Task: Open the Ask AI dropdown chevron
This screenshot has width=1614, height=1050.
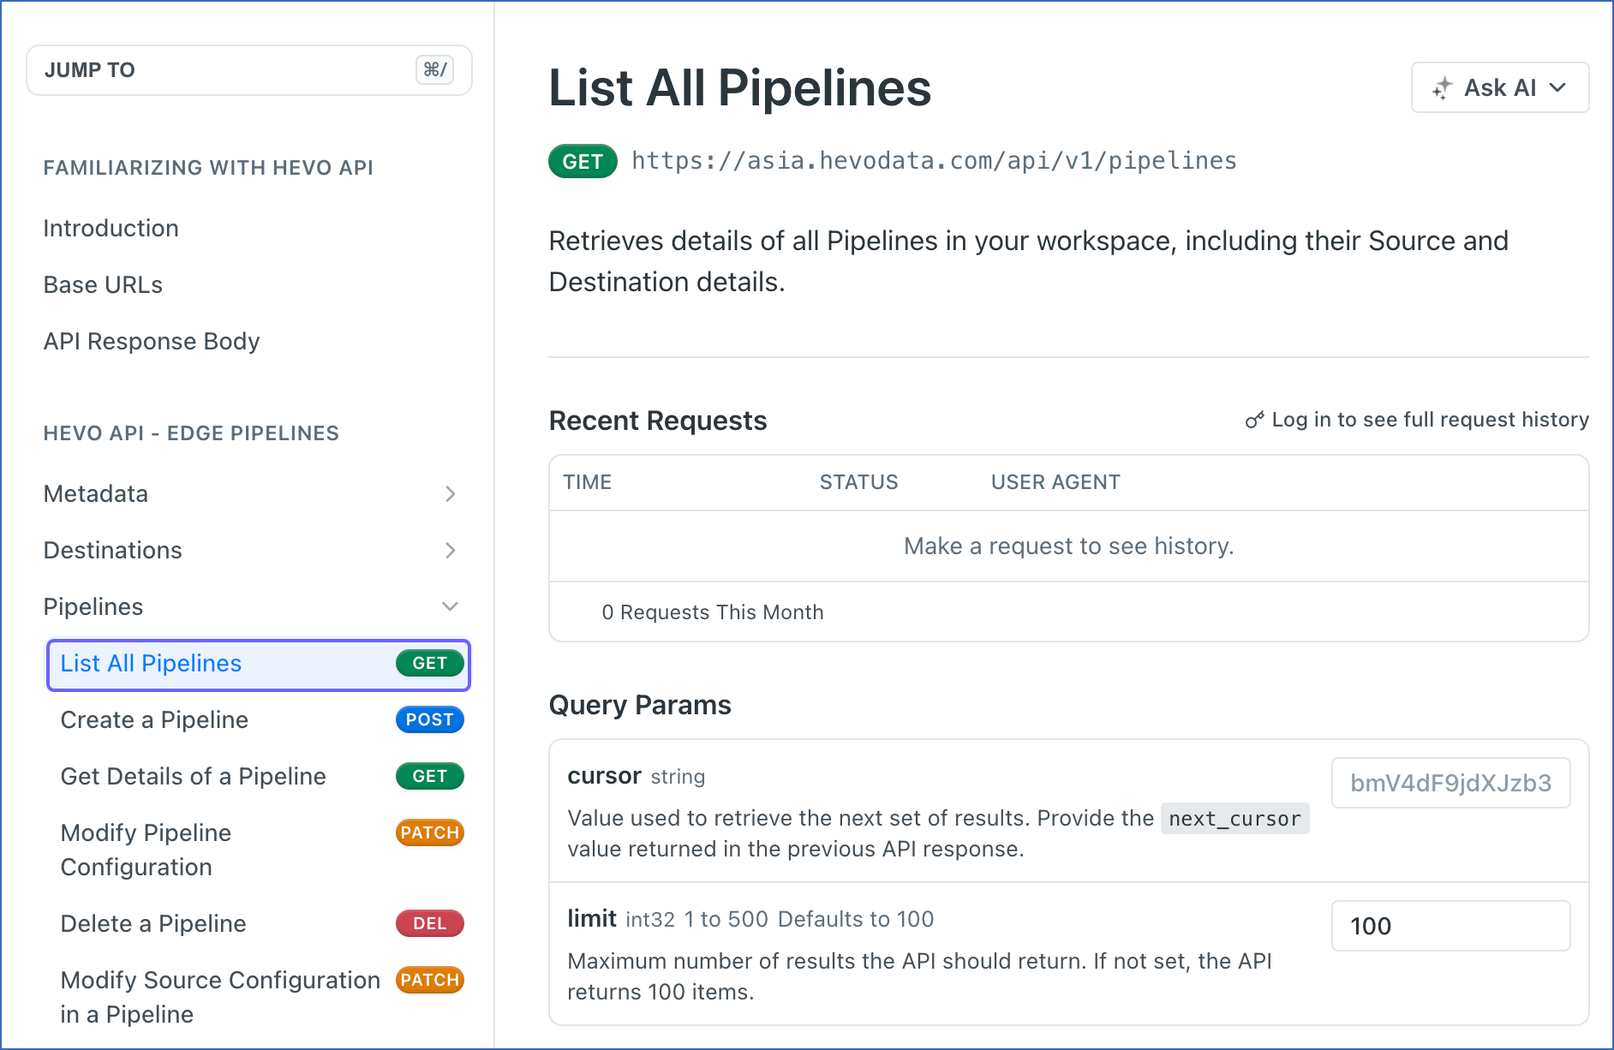Action: (1558, 87)
